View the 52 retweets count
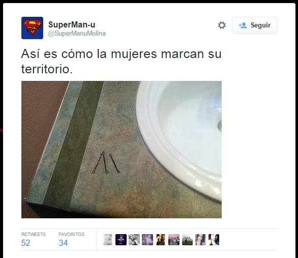The width and height of the screenshot is (298, 258). pyautogui.click(x=25, y=243)
